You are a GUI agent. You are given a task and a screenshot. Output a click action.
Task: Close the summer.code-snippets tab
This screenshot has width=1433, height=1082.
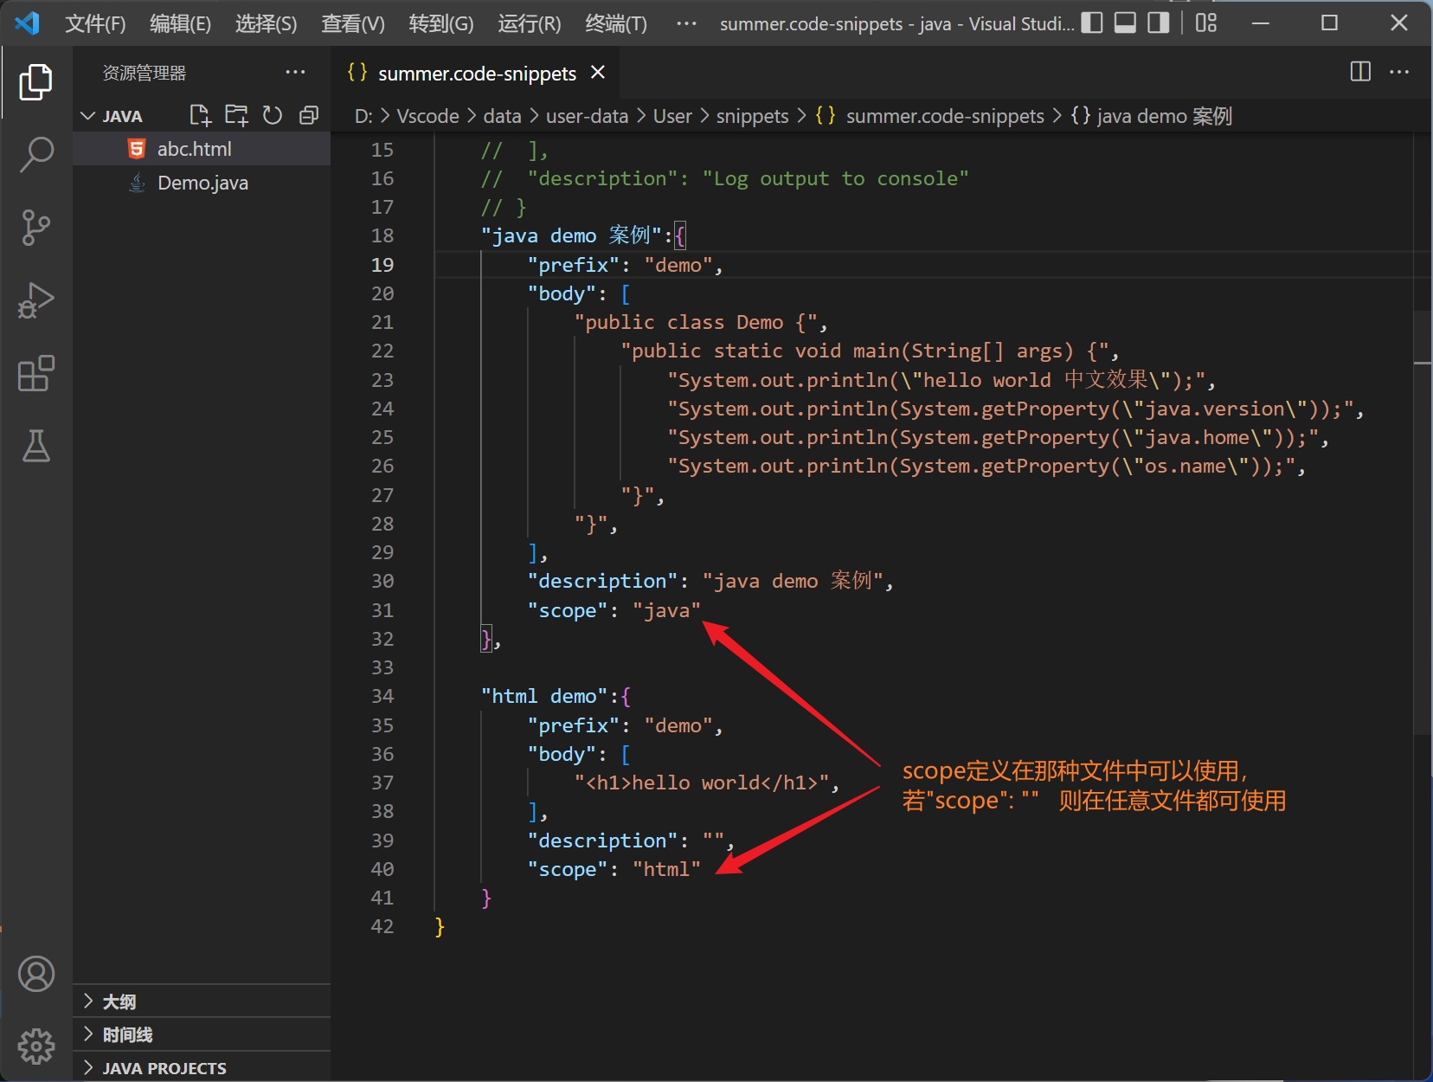coord(597,73)
